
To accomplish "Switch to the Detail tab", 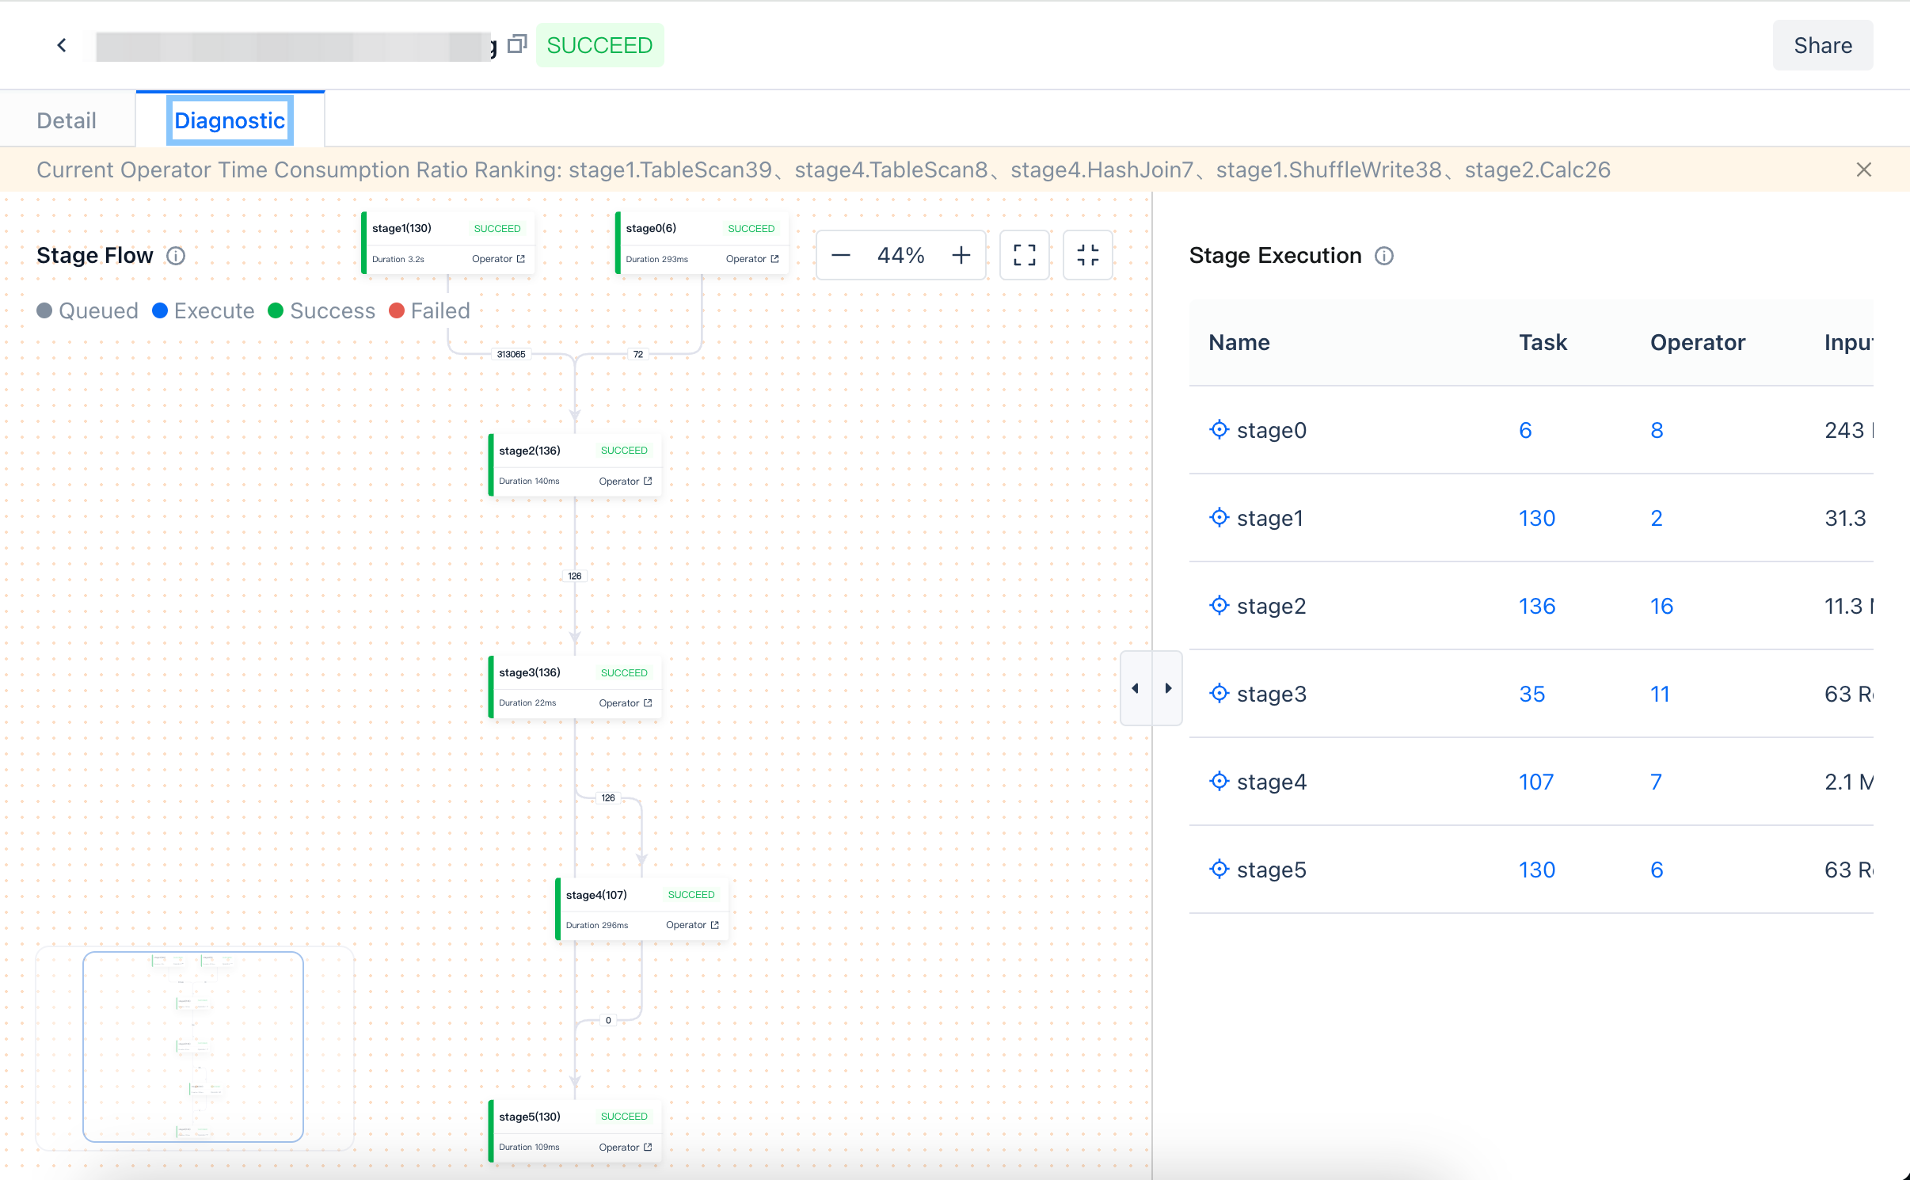I will (67, 120).
